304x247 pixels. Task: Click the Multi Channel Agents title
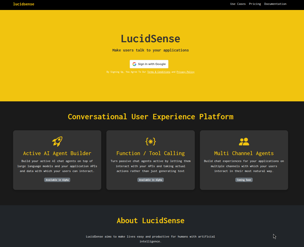coord(244,153)
